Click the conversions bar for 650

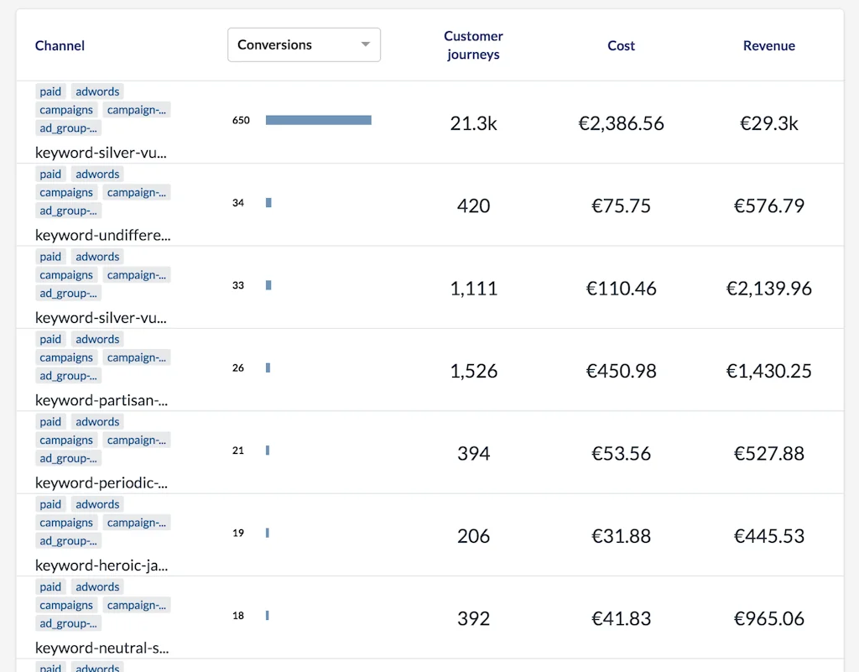pyautogui.click(x=318, y=119)
